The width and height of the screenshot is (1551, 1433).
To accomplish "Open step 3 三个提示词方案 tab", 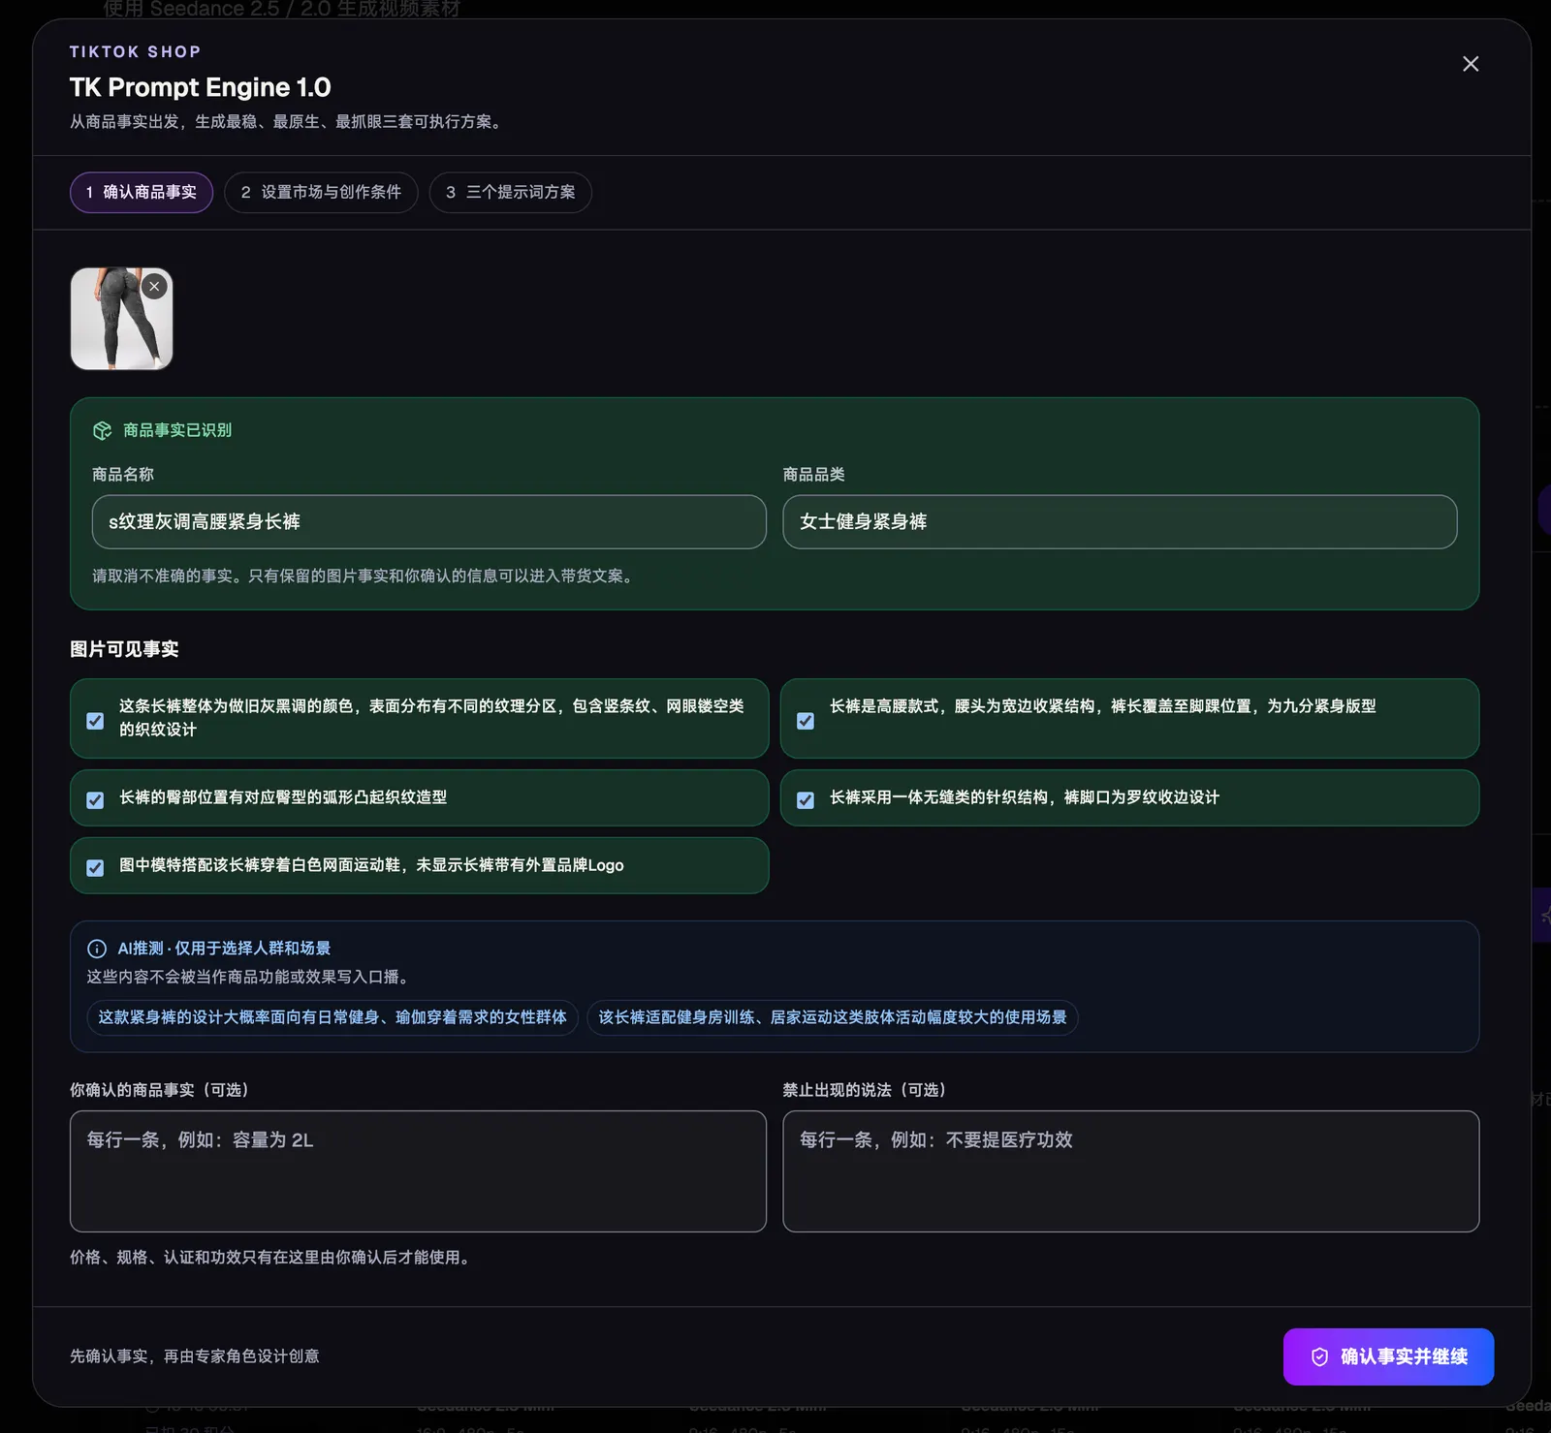I will pos(511,192).
